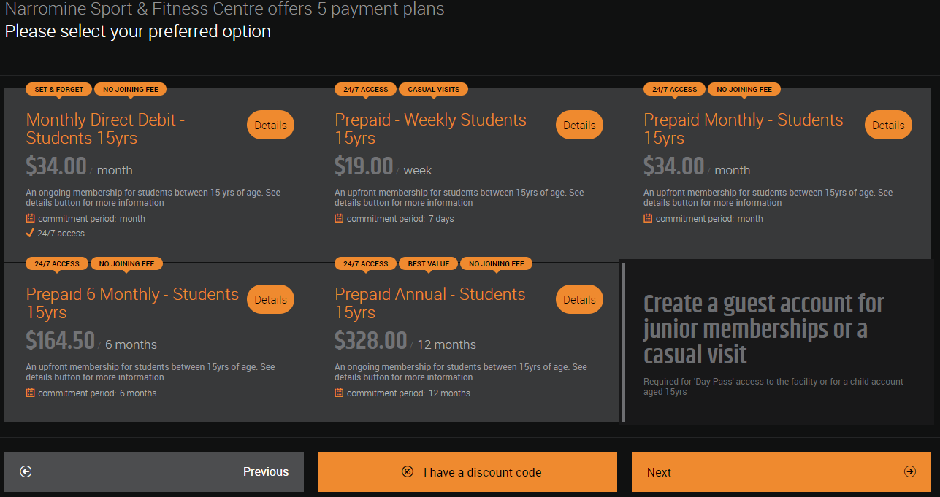Click the circled X icon beside discount code

click(x=408, y=471)
